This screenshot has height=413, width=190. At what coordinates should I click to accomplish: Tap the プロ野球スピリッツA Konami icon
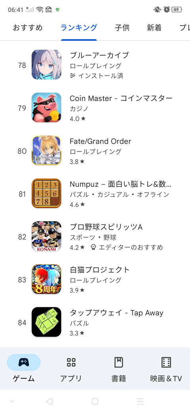[x=46, y=237]
